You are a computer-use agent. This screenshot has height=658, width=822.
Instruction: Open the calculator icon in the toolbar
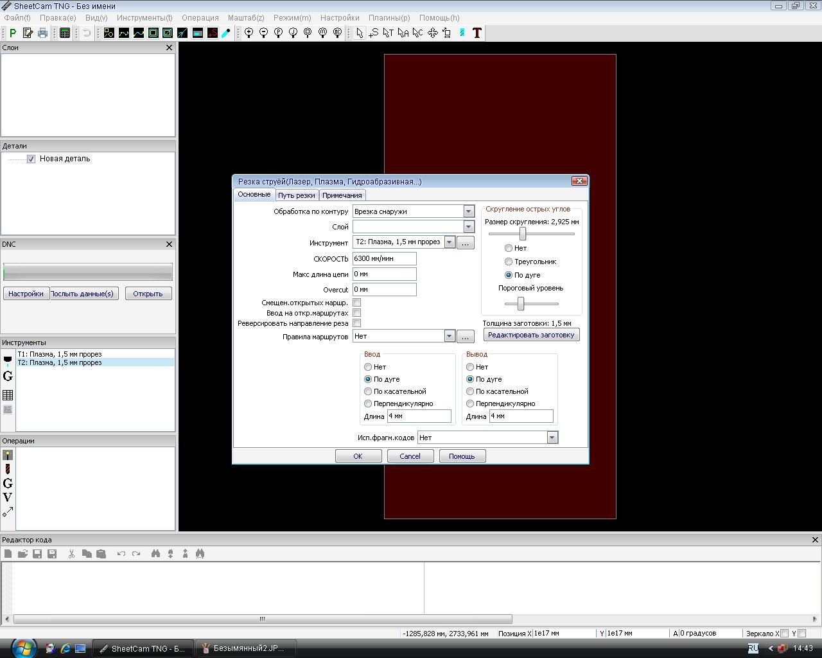[65, 33]
